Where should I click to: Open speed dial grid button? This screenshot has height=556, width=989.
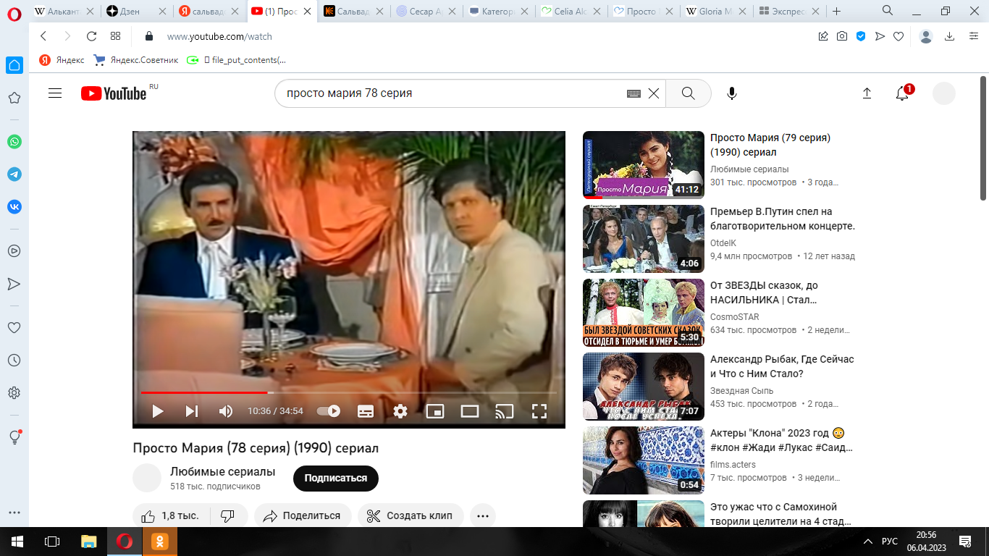[115, 36]
